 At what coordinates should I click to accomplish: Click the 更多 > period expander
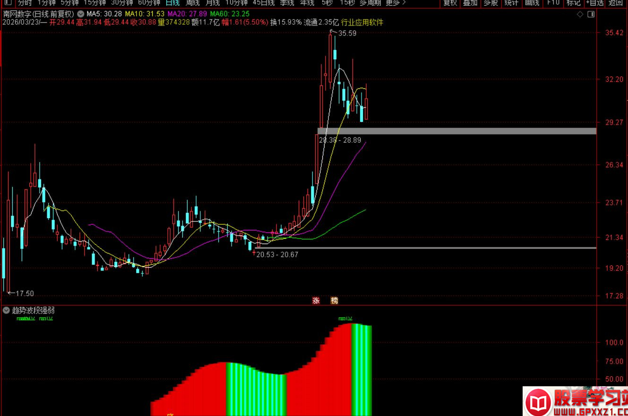(396, 3)
